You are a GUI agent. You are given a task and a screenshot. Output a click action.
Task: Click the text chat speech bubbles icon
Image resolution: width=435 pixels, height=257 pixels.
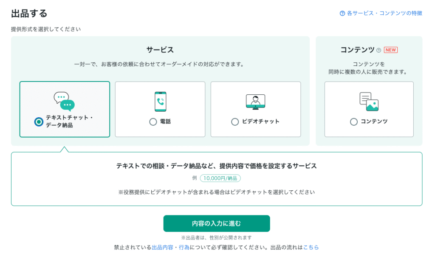(65, 101)
